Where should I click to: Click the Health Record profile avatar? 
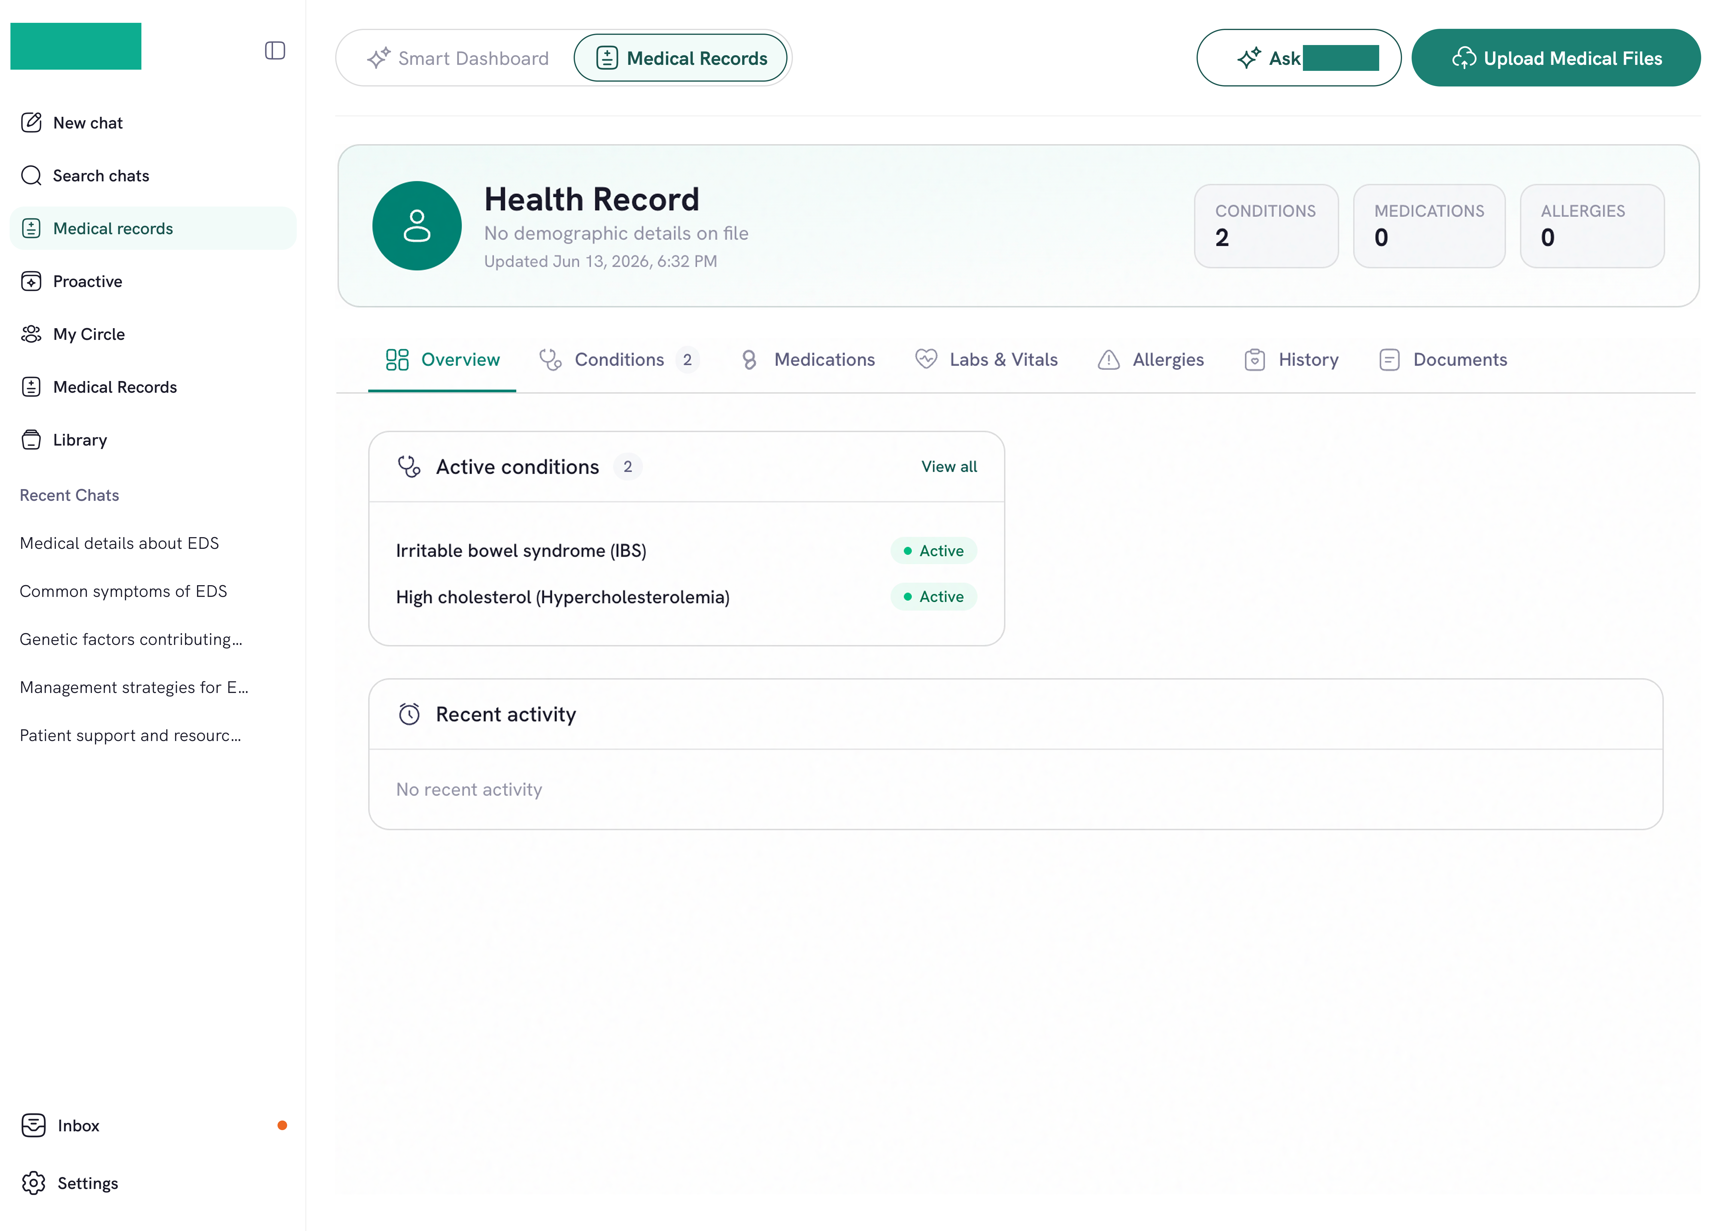[416, 225]
